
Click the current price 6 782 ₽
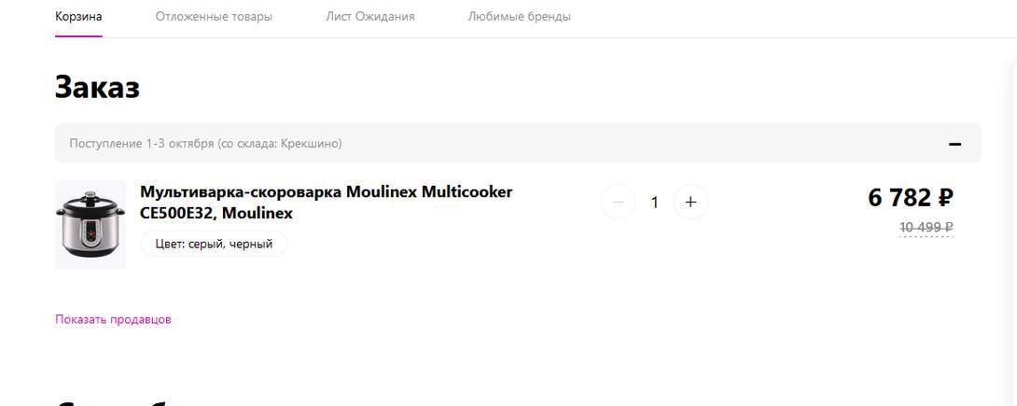[910, 198]
